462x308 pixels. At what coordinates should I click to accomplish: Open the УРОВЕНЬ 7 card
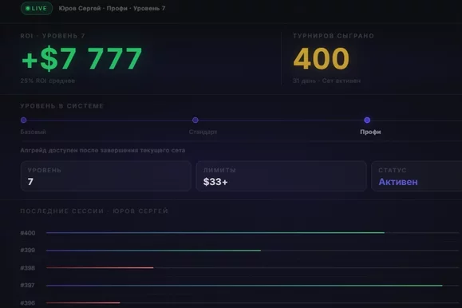tap(106, 176)
